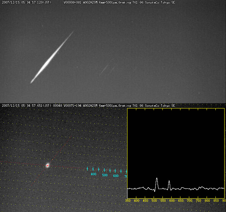Click the 350 label on graph axis
The height and width of the screenshot is (212, 226).
[128, 201]
